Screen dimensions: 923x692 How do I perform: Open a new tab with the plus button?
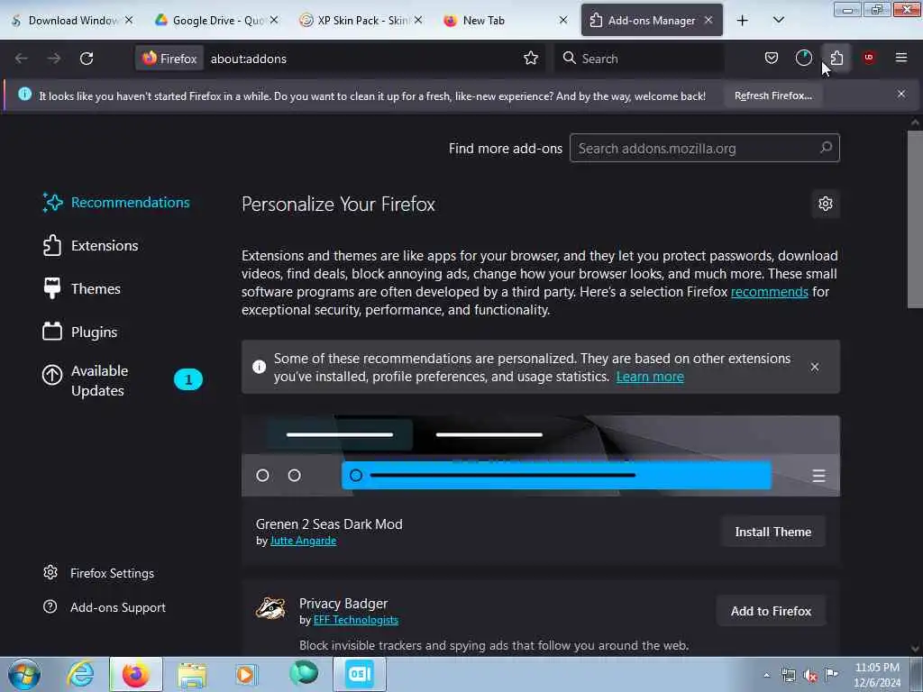coord(743,21)
